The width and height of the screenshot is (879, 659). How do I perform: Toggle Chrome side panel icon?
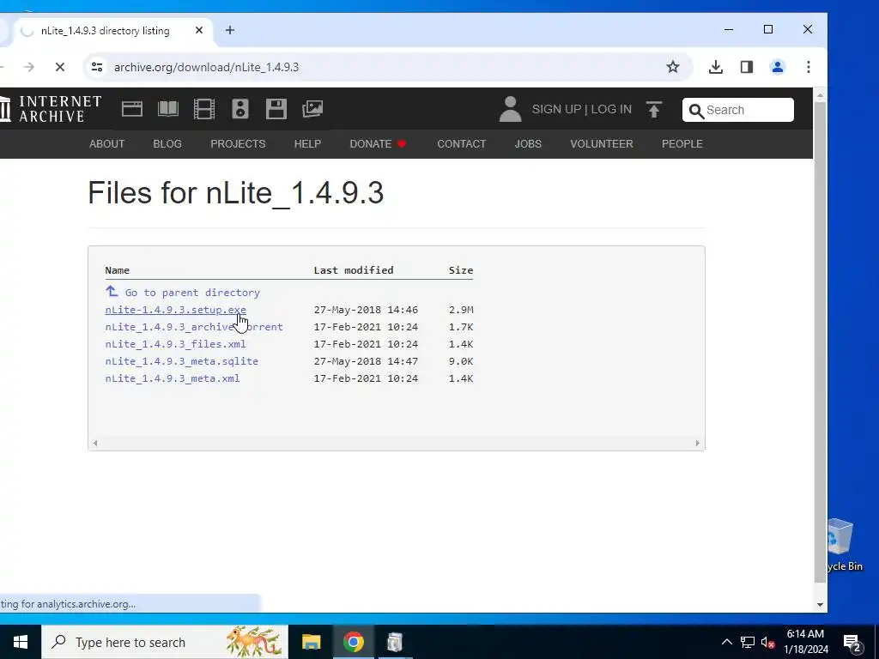point(746,67)
